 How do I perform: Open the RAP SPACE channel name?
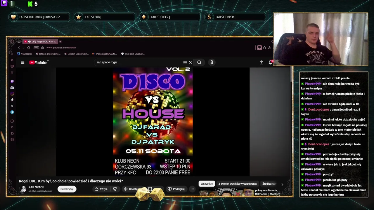point(36,187)
